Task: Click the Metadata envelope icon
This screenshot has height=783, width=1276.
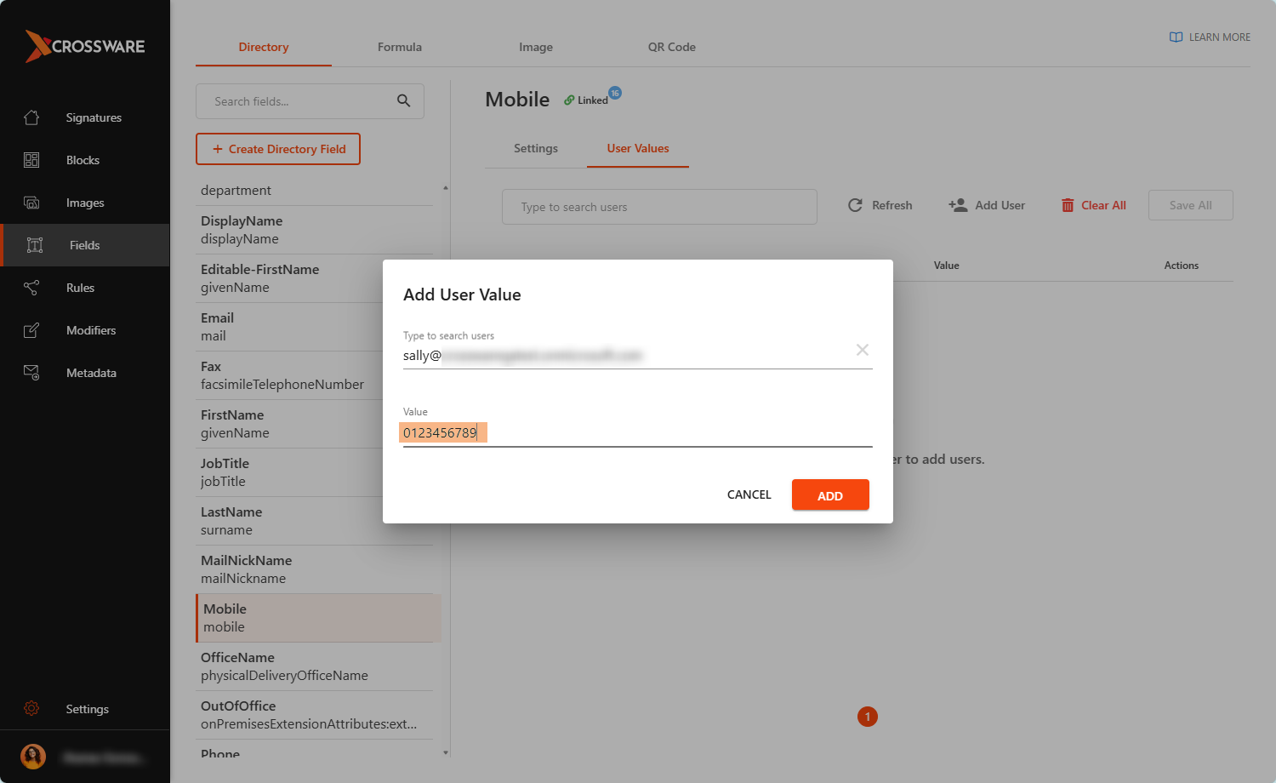Action: [x=31, y=373]
